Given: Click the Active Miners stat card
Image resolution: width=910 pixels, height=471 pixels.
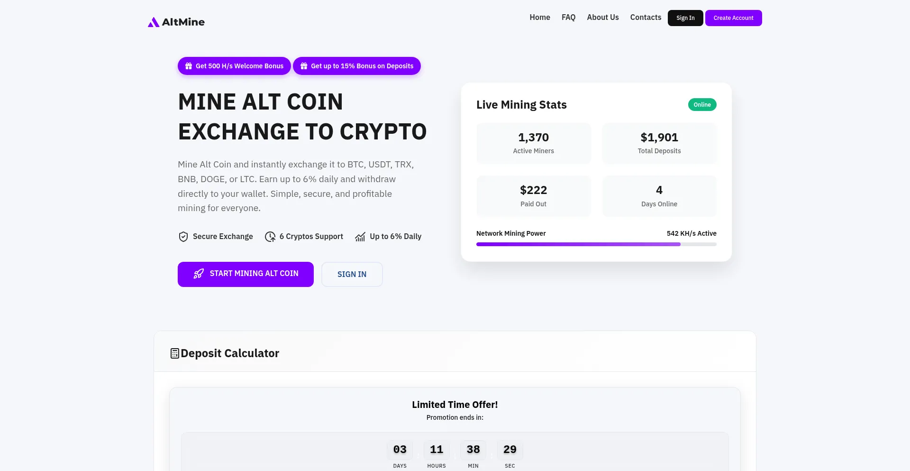Looking at the screenshot, I should [534, 143].
